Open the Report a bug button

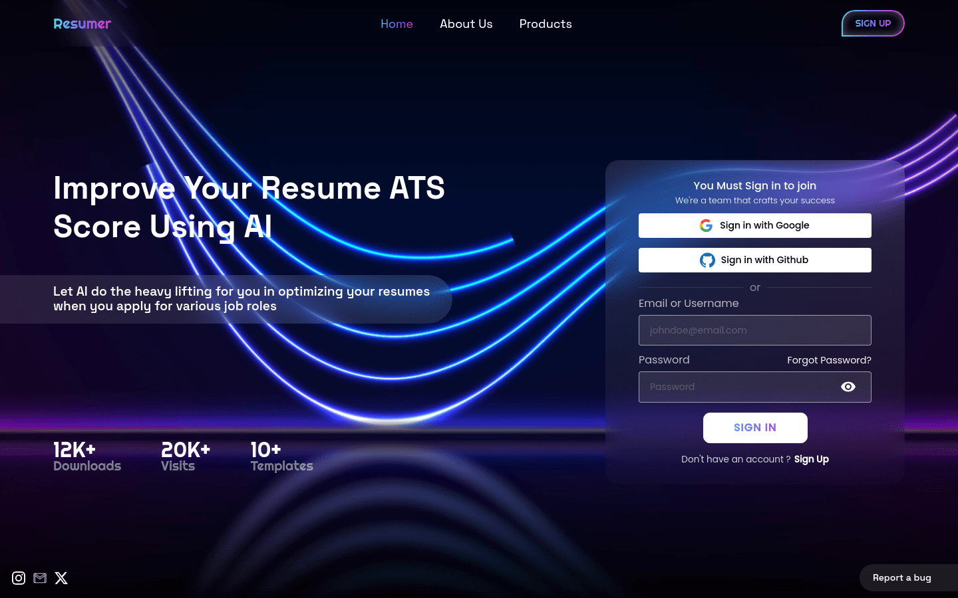pos(901,578)
